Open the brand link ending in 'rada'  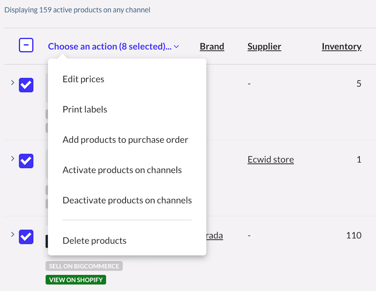point(215,236)
